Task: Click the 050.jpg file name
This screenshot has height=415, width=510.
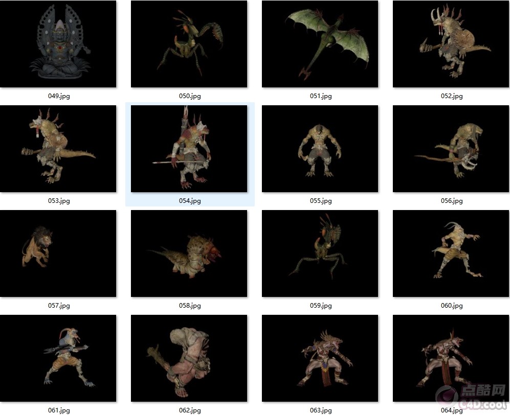Action: click(x=190, y=96)
